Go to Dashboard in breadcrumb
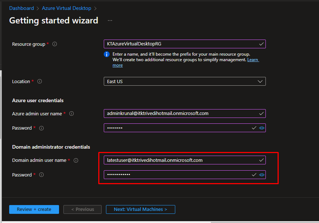 click(x=21, y=8)
